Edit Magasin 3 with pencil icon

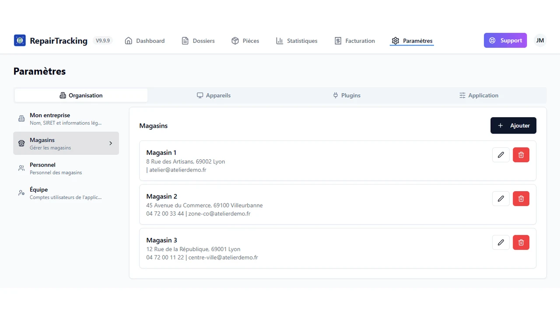tap(501, 242)
